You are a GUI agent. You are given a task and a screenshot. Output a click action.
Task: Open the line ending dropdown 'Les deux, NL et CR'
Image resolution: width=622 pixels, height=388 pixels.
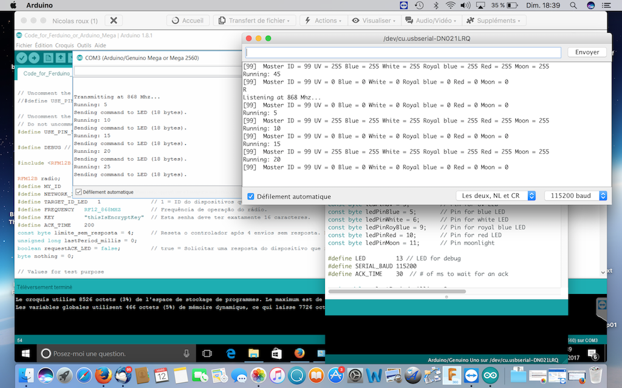click(x=496, y=196)
